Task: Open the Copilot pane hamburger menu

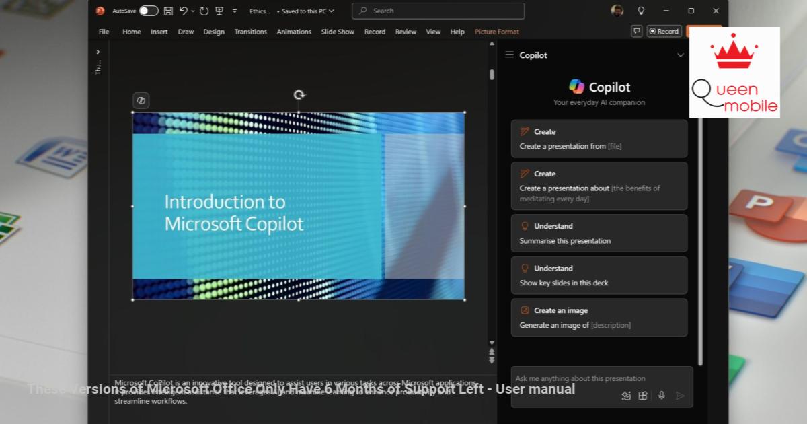Action: pos(509,55)
